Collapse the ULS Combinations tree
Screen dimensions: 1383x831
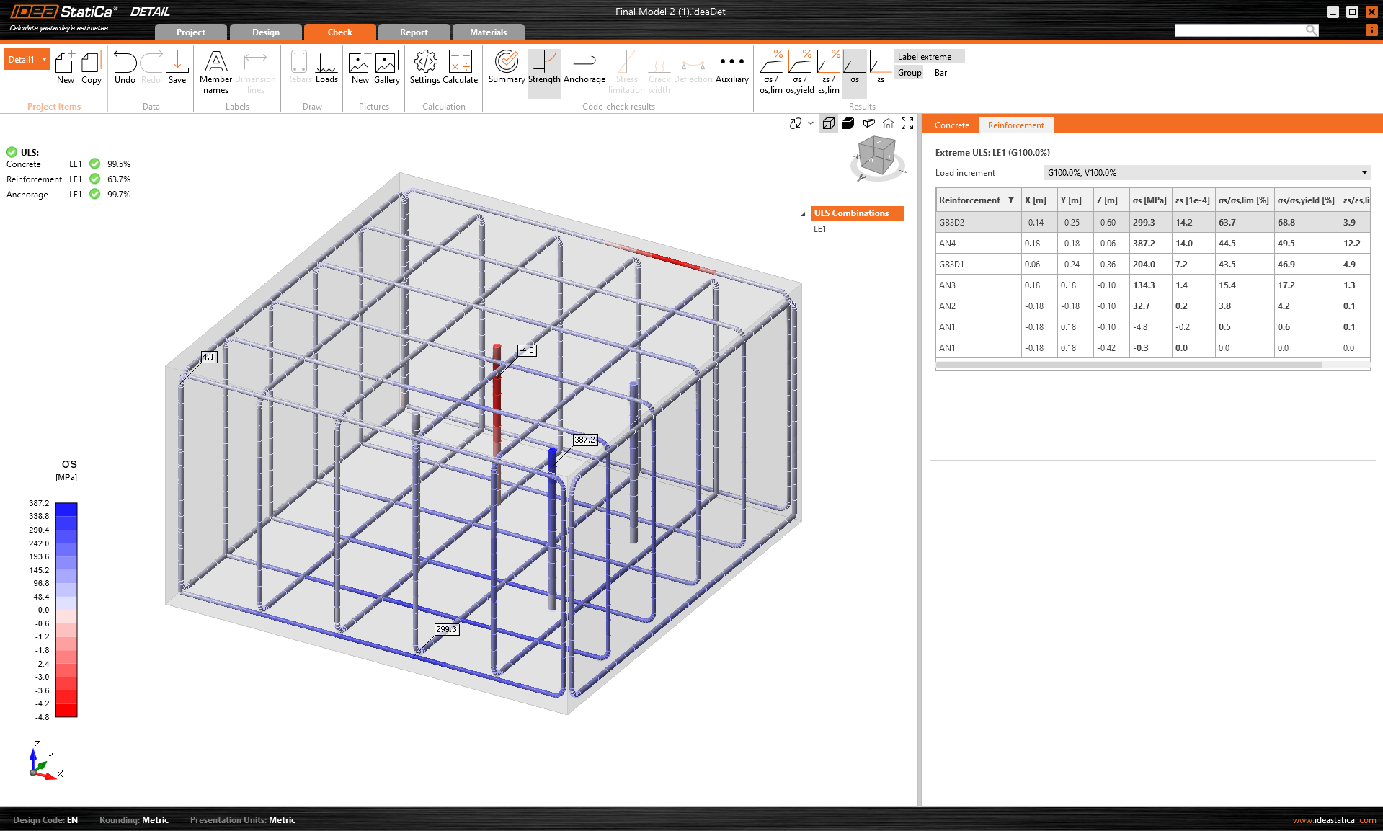click(803, 214)
